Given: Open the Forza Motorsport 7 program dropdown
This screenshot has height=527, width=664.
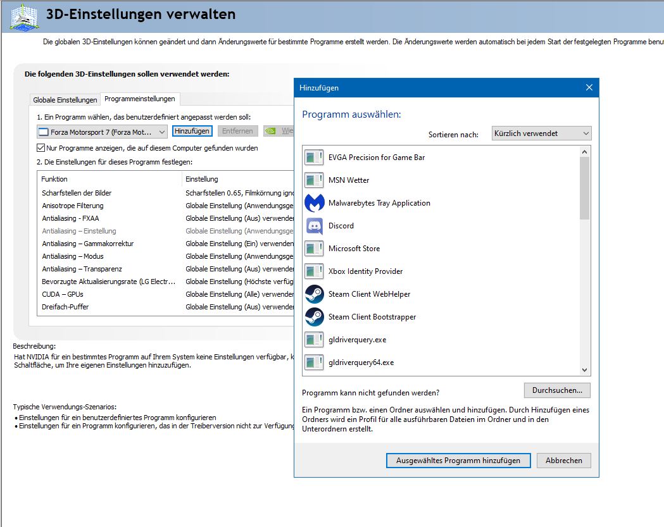Looking at the screenshot, I should tap(102, 132).
